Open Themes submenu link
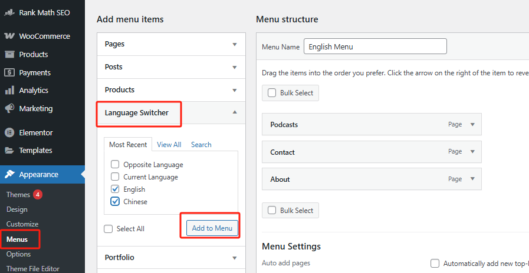Viewport: 529px width, 273px height. point(18,194)
